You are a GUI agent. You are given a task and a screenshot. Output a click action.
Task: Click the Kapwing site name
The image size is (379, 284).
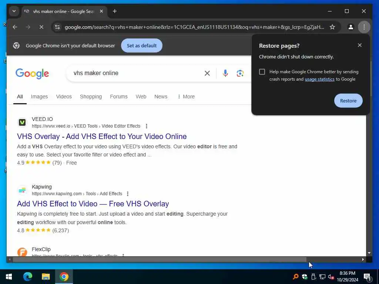[42, 187]
